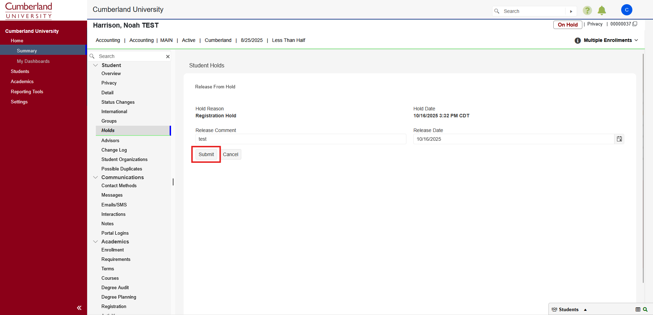Open Emails/SMS page

pyautogui.click(x=114, y=205)
